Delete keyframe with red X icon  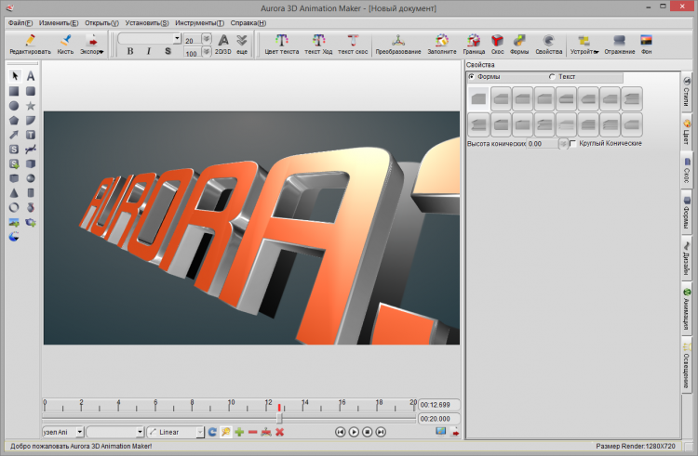click(x=279, y=432)
